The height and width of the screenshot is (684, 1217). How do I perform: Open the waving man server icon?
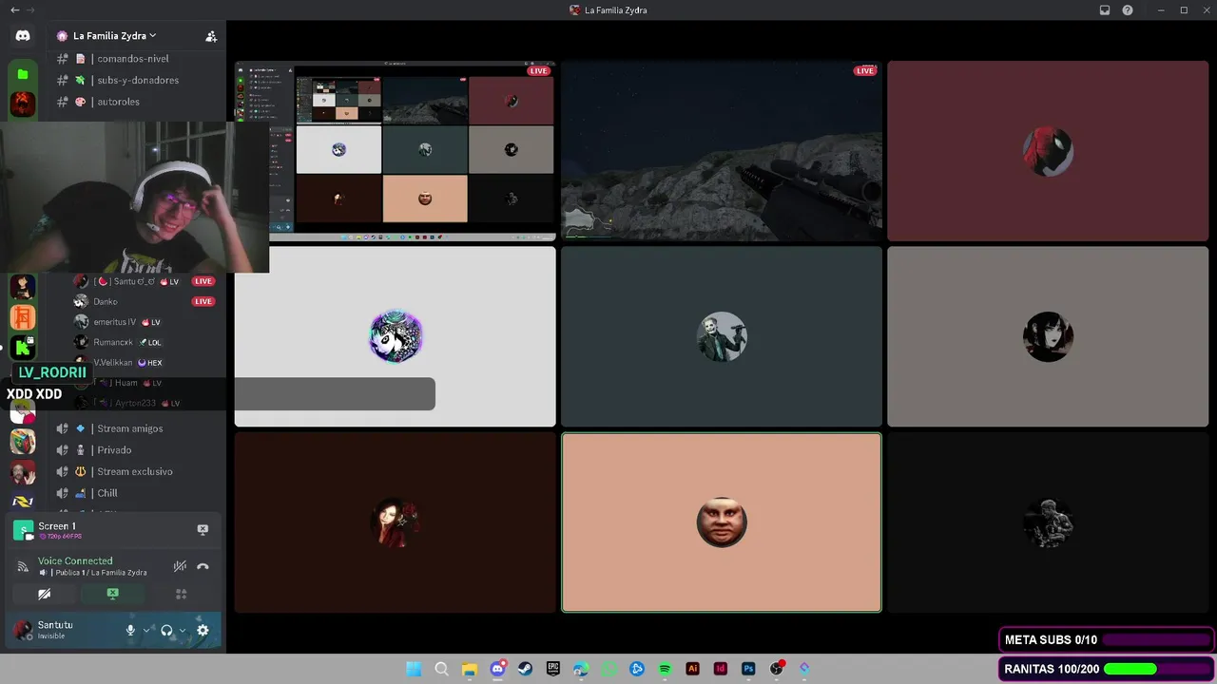pyautogui.click(x=23, y=472)
